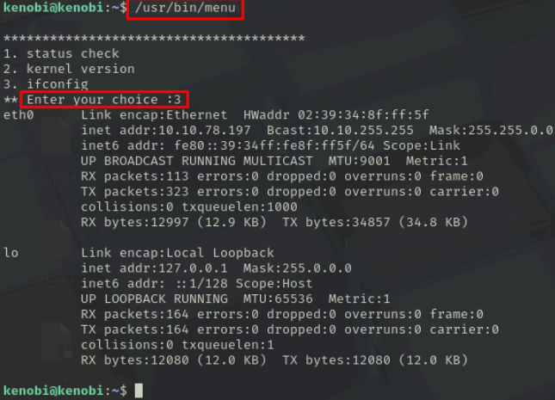Click the Bcast:10.10.255.255 value
Image resolution: width=555 pixels, height=400 pixels.
click(340, 130)
